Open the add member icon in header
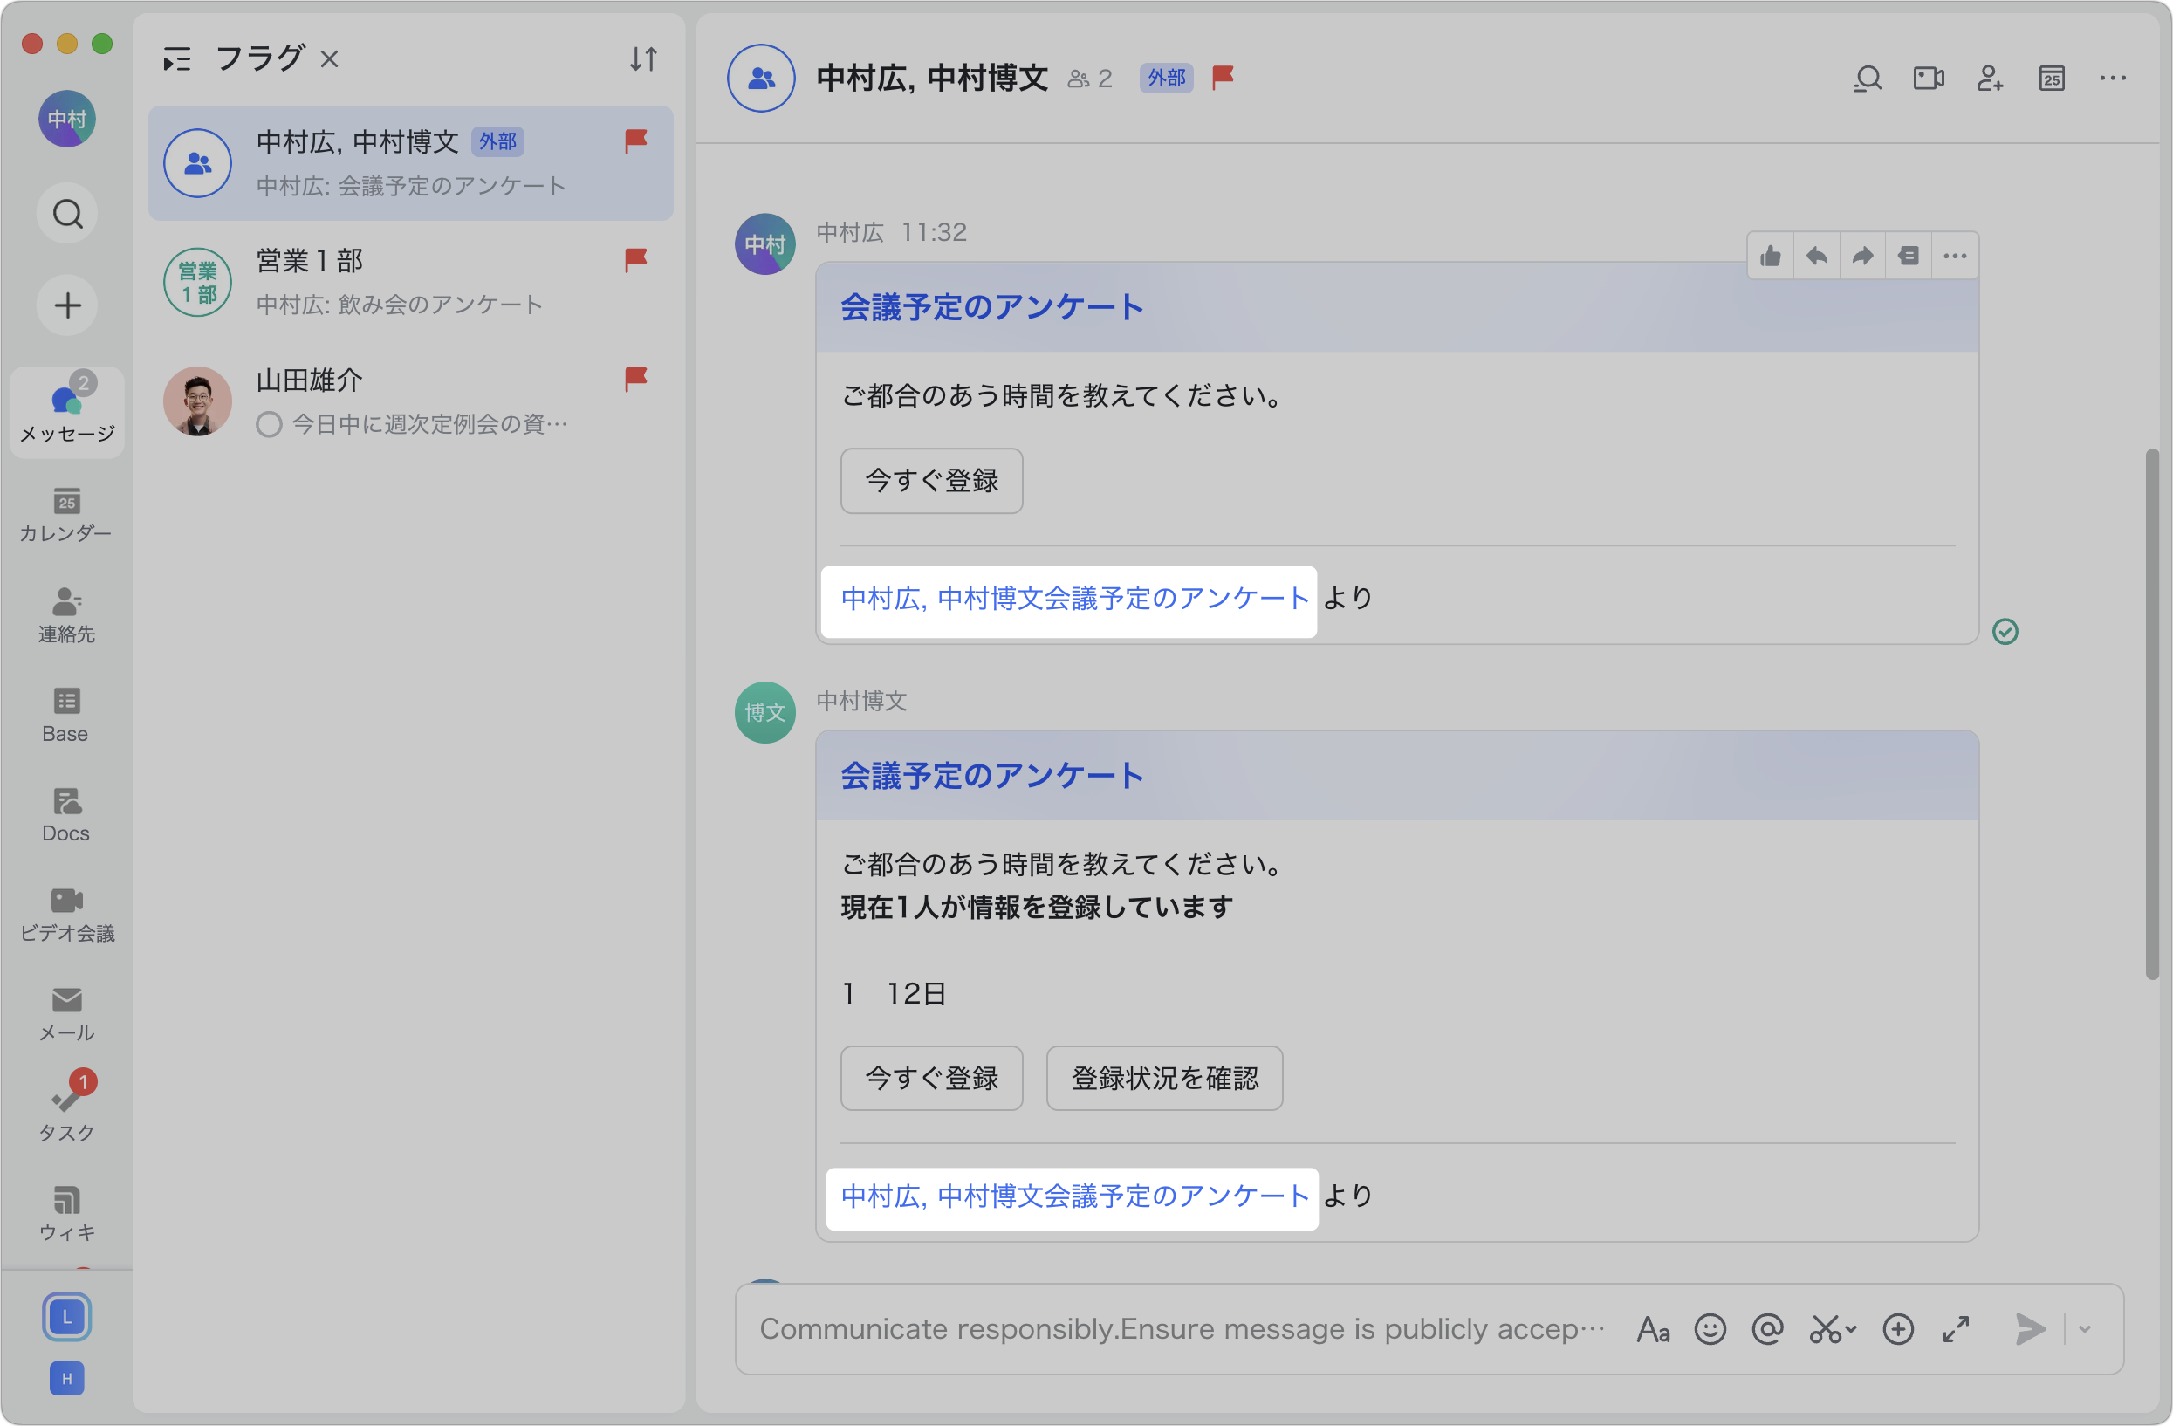 [x=1990, y=79]
